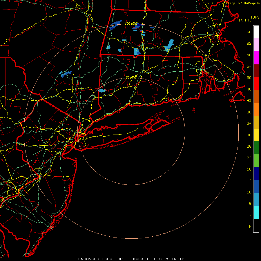This screenshot has width=261, height=261.
Task: Select the light pink legend swatch
Action: [256, 45]
